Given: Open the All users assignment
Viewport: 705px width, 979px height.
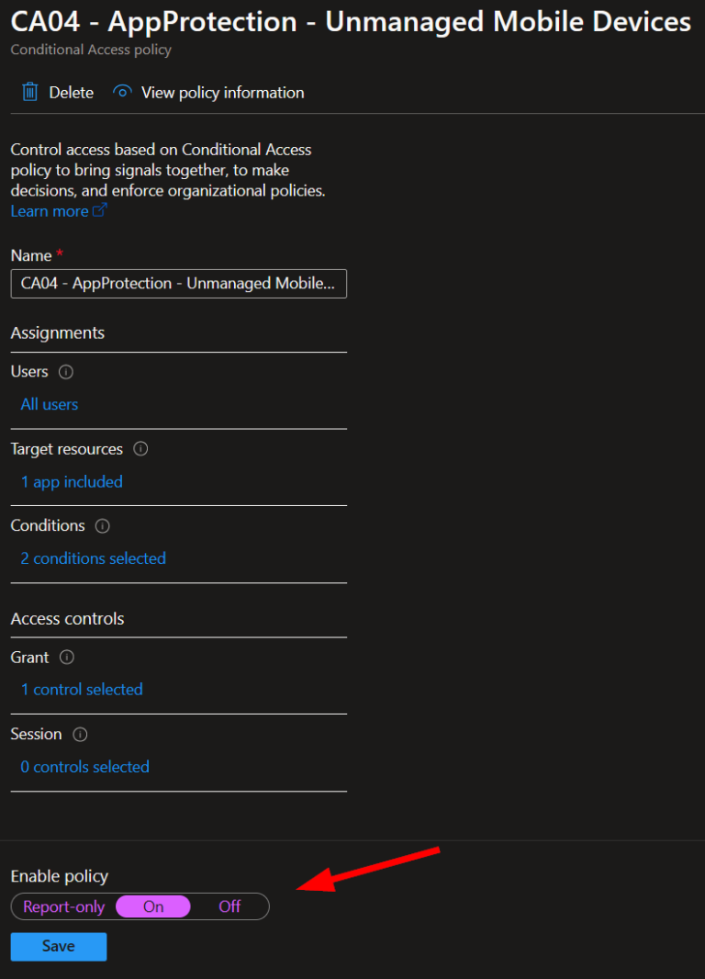Looking at the screenshot, I should 49,404.
